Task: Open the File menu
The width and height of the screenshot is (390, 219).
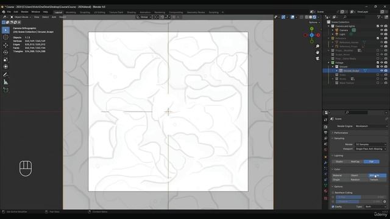Action: pyautogui.click(x=9, y=12)
